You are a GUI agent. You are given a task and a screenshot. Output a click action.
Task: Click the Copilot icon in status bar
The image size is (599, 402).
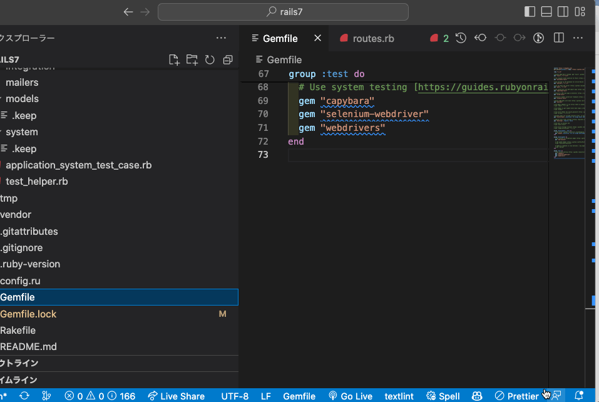[x=477, y=396]
